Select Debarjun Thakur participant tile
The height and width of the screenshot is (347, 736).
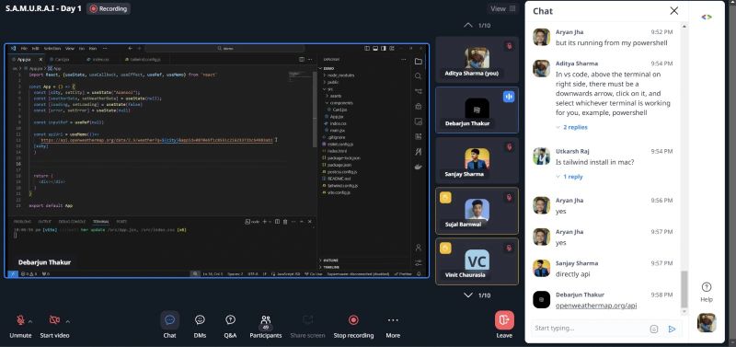click(x=477, y=110)
